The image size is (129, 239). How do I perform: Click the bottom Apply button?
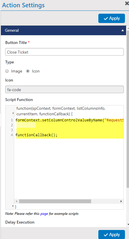click(x=112, y=234)
